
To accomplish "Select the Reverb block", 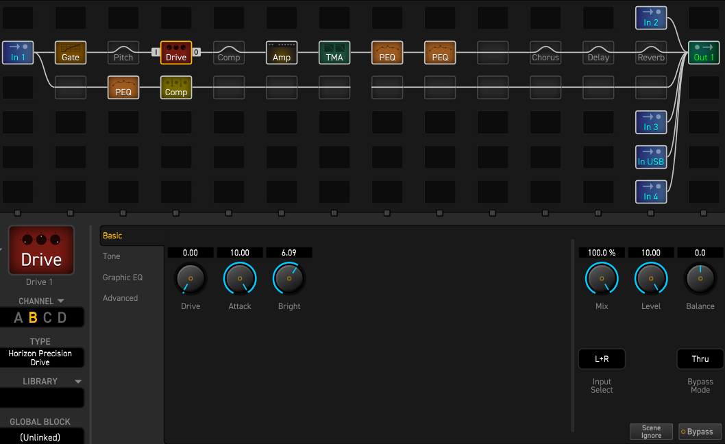I will pos(651,52).
